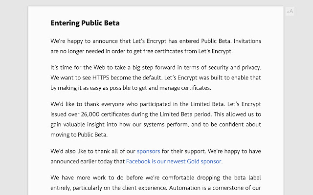Open the reader text size (AA) control
This screenshot has height=195, width=313.
click(x=290, y=11)
